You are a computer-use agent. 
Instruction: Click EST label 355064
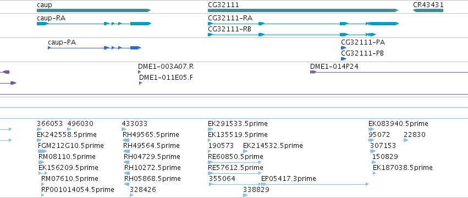(222, 179)
